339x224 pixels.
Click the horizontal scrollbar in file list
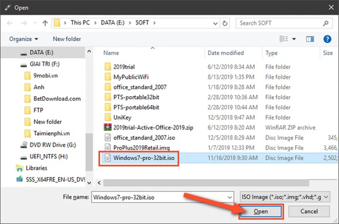click(x=206, y=183)
